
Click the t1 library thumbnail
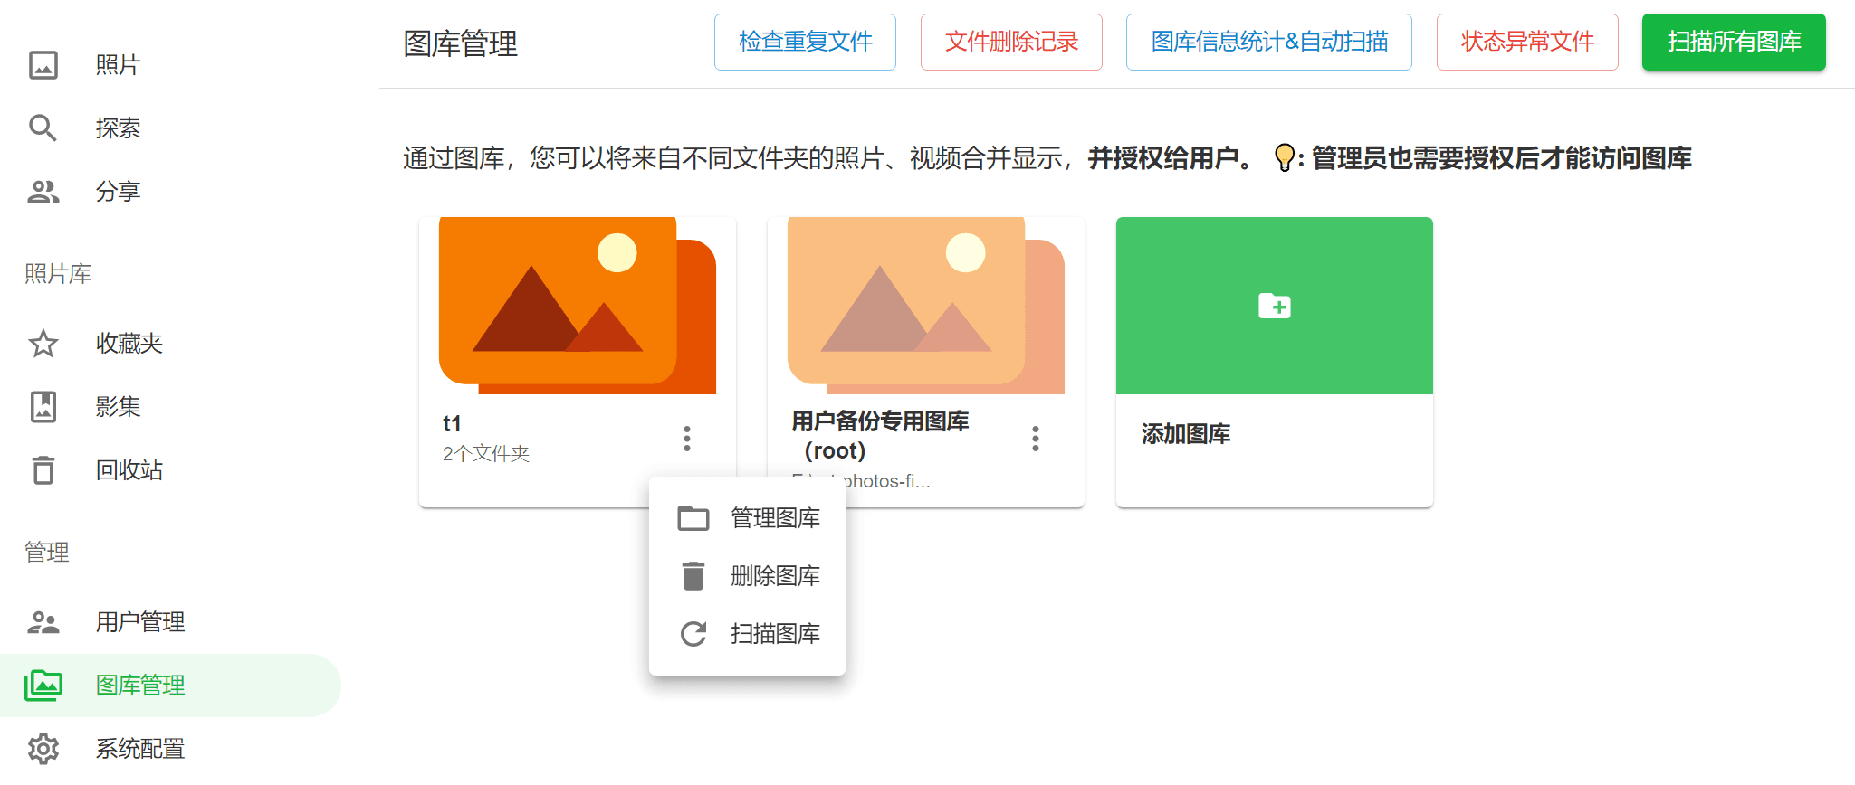577,306
